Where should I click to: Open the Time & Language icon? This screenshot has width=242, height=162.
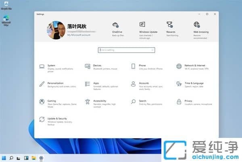[179, 84]
